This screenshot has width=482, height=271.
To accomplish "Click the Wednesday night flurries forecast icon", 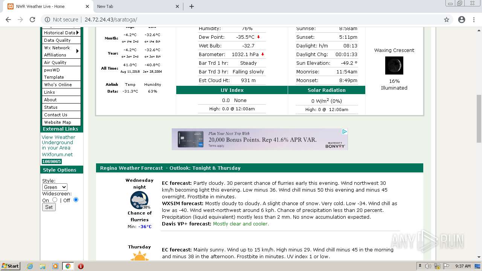I will point(140,200).
